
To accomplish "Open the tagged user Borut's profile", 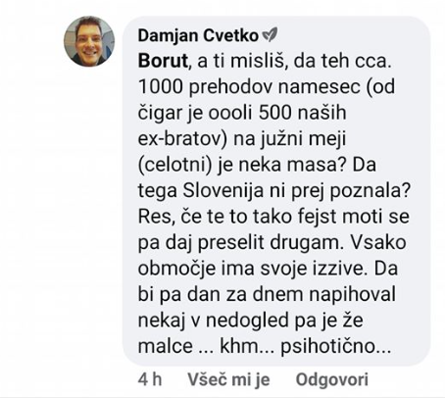I will click(x=163, y=61).
